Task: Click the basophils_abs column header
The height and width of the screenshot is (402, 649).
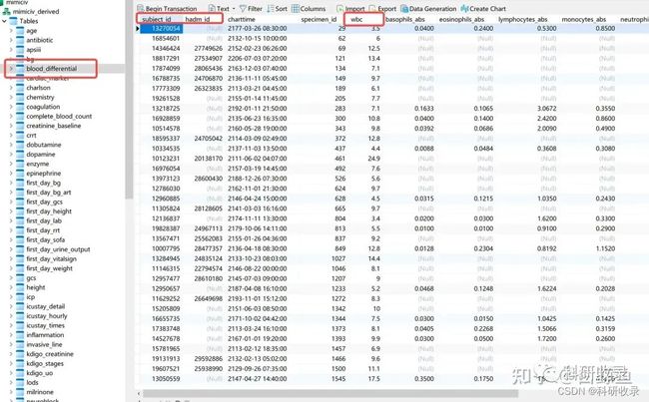Action: (x=404, y=19)
